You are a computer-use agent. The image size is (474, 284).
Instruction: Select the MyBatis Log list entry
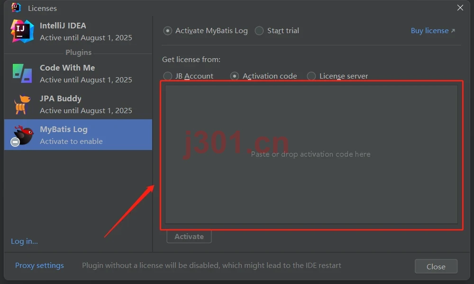78,134
